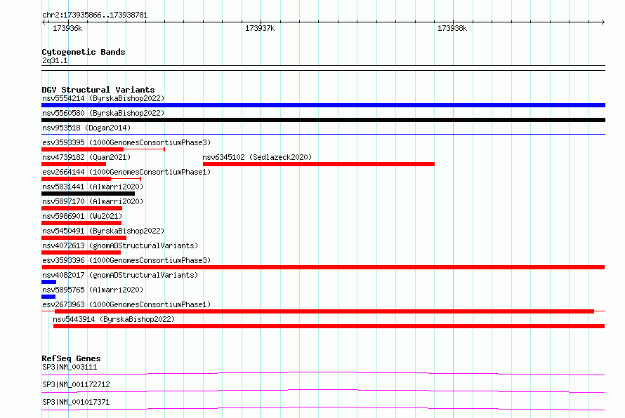Click nsv5450491 (ByrskaBishop2022) label
The width and height of the screenshot is (625, 418).
pyautogui.click(x=103, y=231)
